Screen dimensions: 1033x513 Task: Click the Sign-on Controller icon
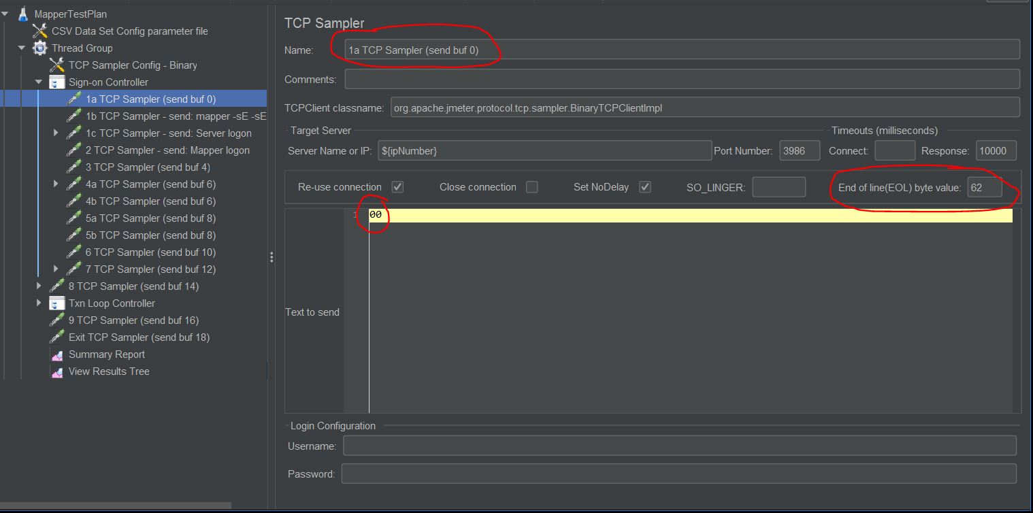coord(56,82)
